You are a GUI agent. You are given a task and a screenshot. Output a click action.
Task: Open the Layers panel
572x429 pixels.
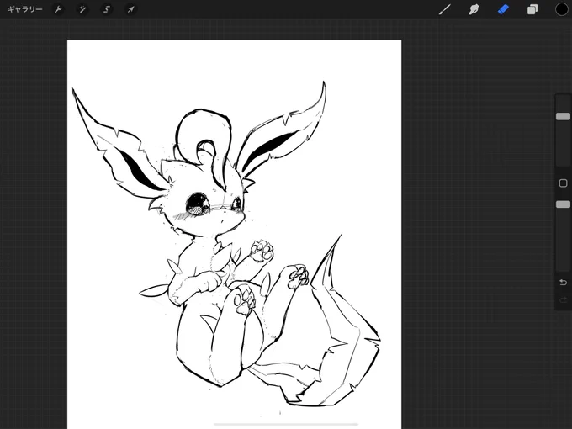click(x=532, y=9)
